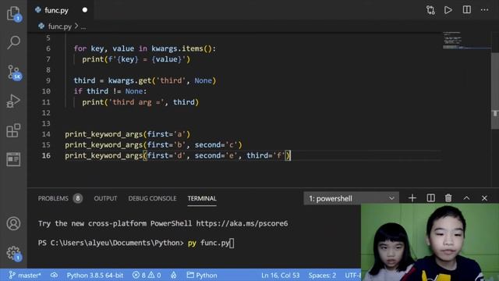
Task: Open the aka.ms/pscore6 link in terminal
Action: point(242,223)
